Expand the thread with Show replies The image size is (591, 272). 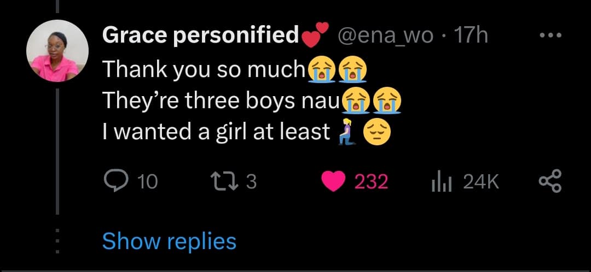pos(169,241)
